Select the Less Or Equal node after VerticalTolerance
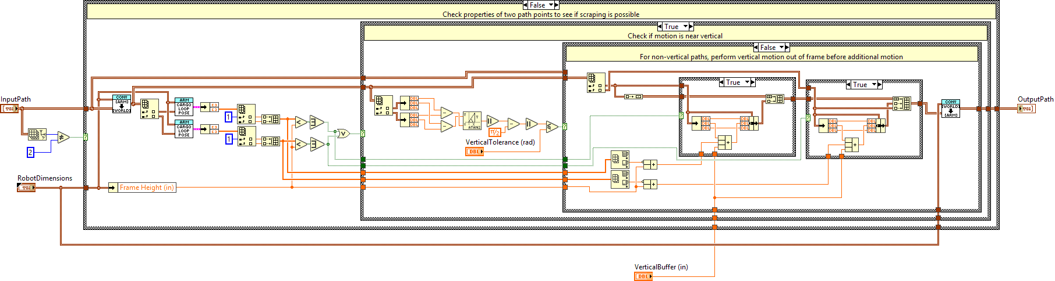The image size is (1055, 281). [551, 127]
